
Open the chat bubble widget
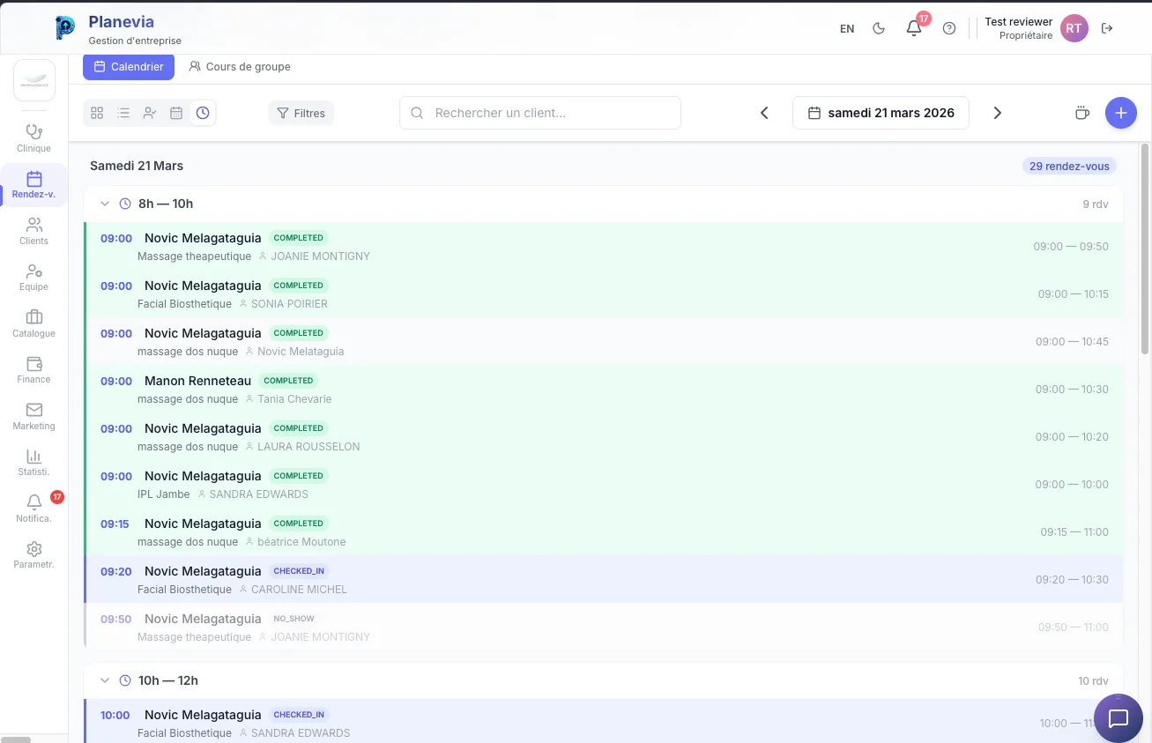(x=1119, y=718)
